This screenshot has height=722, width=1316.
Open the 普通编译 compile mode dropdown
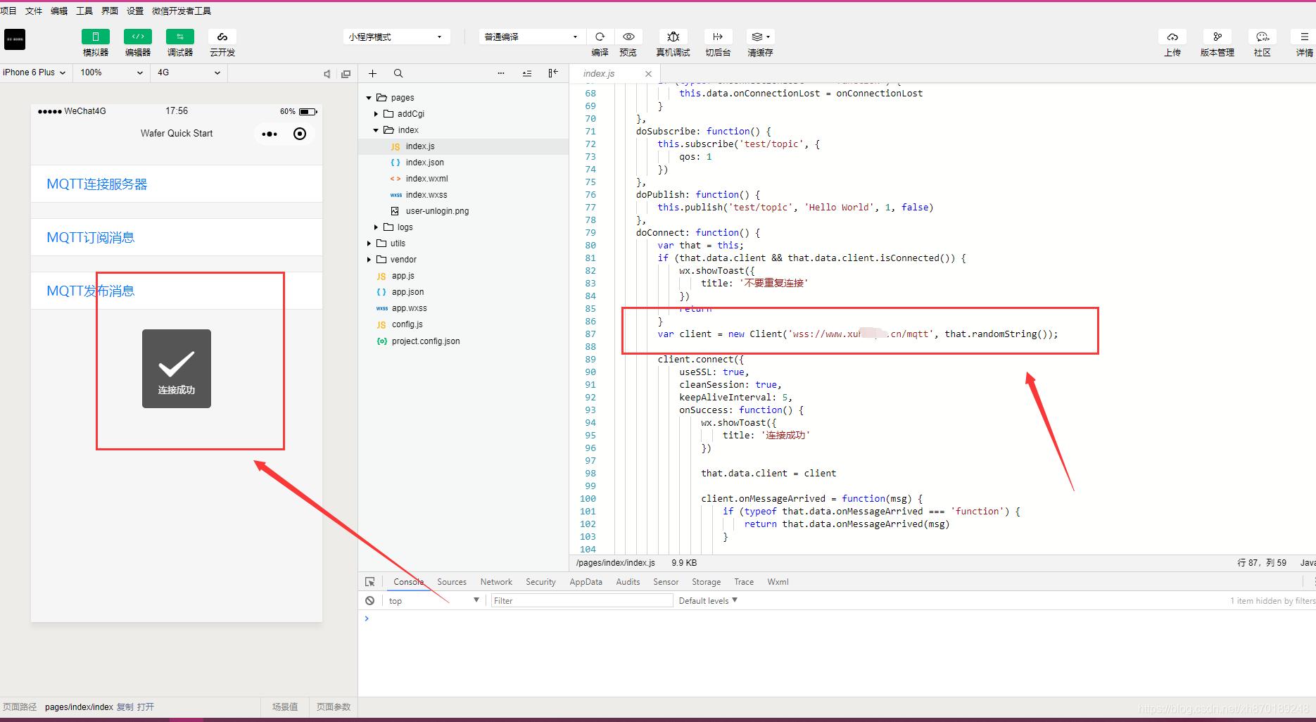[531, 37]
